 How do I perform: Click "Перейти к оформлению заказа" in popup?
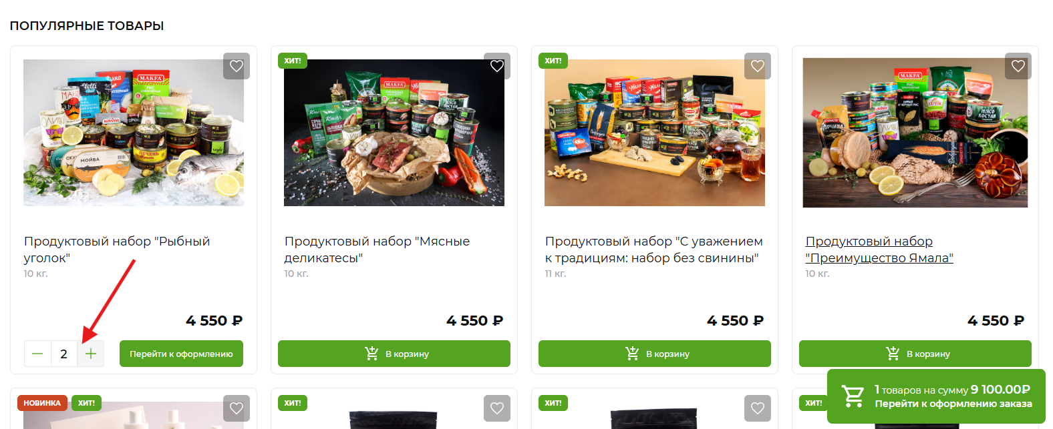(x=953, y=404)
